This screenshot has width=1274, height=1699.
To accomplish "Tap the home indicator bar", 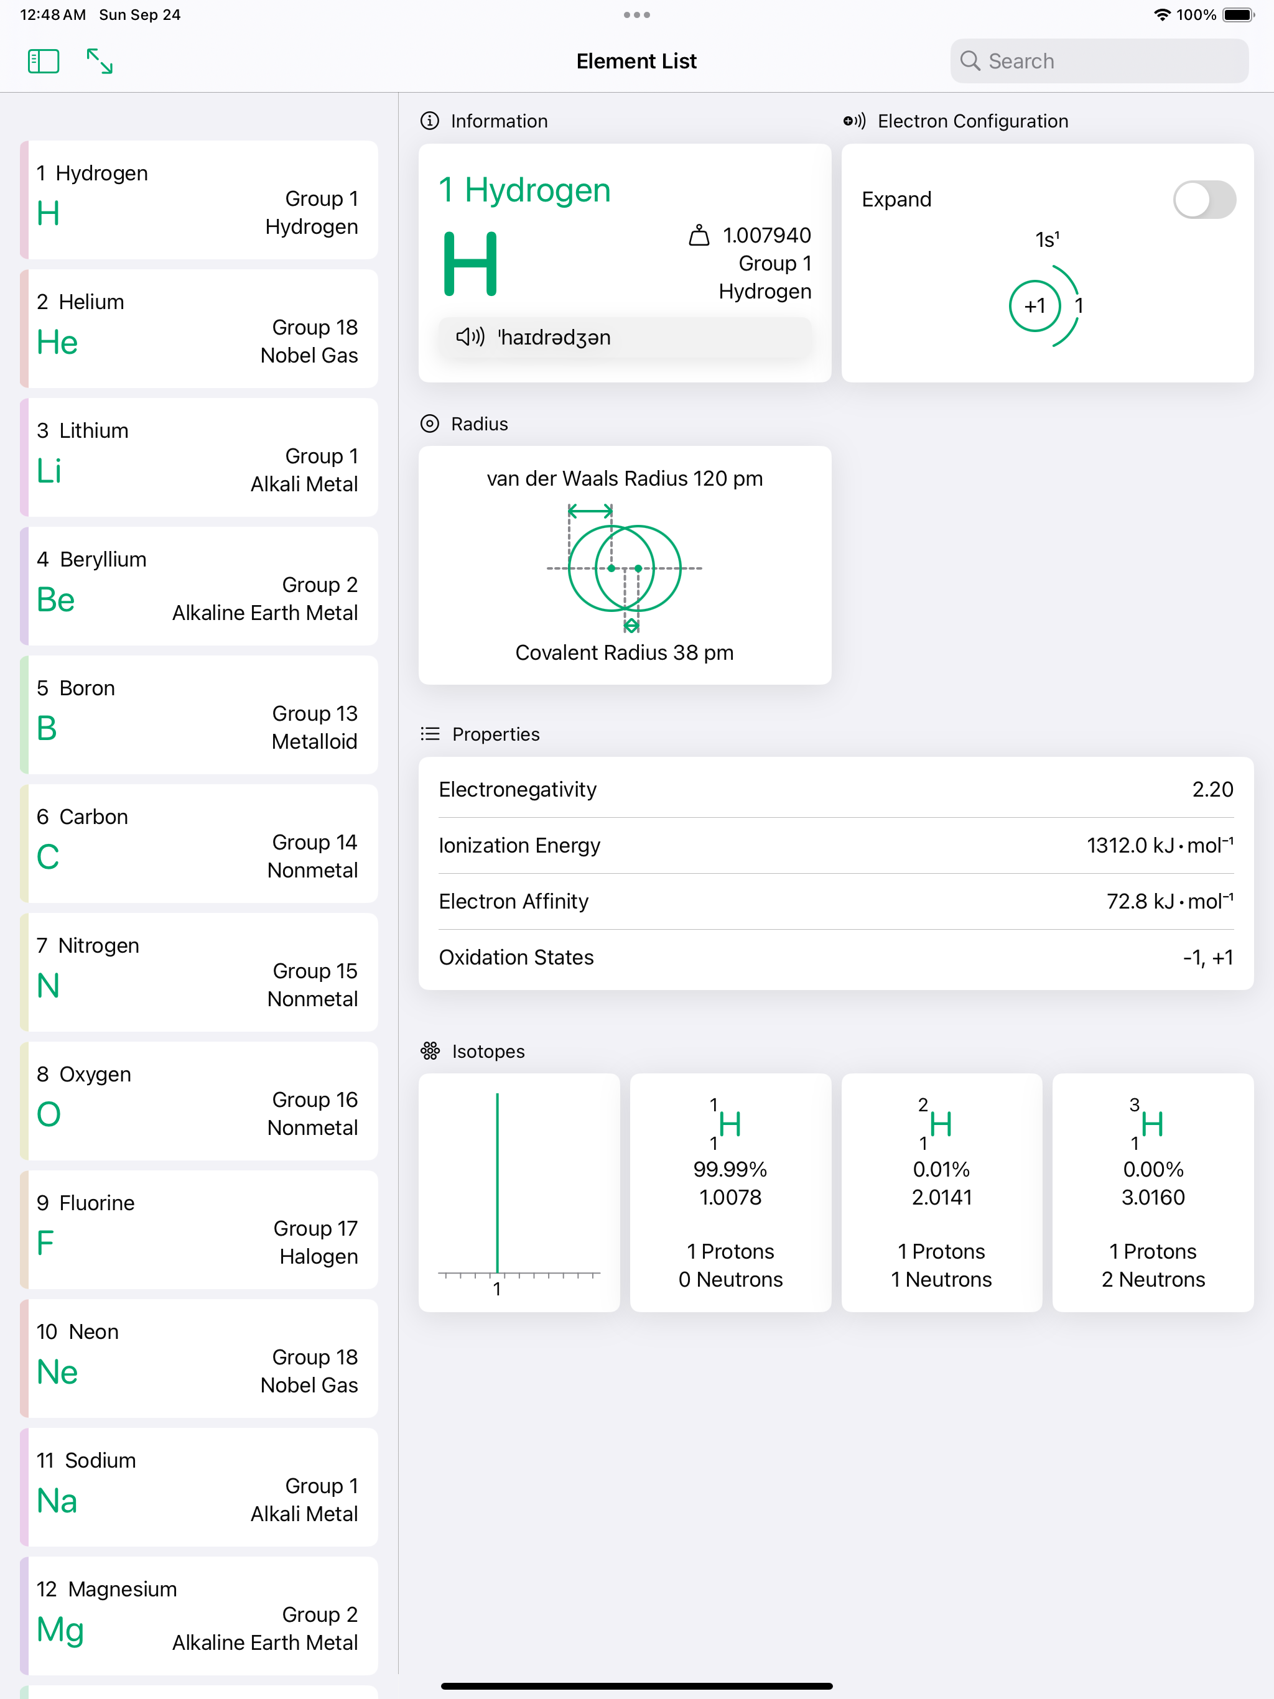I will point(637,1686).
